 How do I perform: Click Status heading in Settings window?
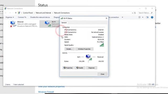click(43, 5)
